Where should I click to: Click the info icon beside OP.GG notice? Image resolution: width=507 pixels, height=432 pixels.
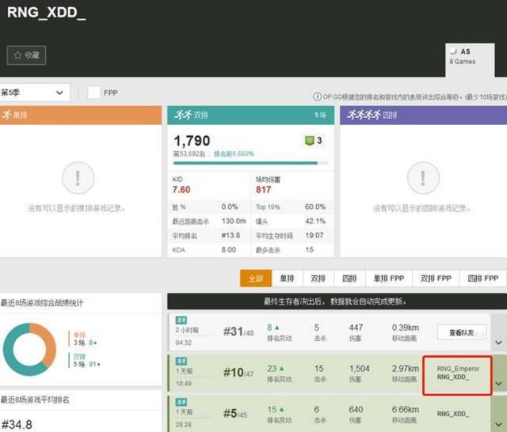[317, 97]
